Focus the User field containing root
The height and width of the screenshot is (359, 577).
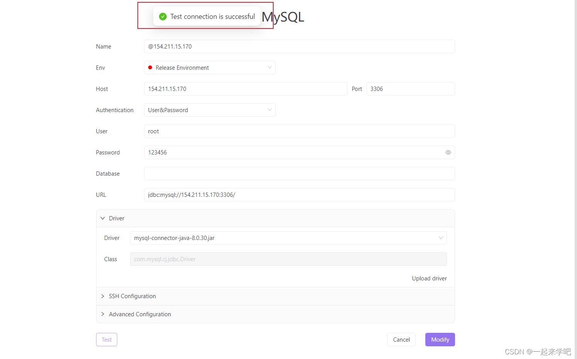(x=299, y=131)
